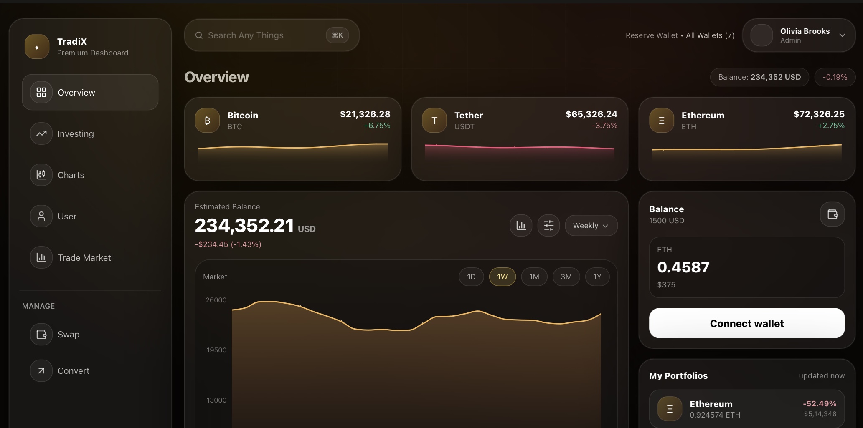Viewport: 863px width, 428px height.
Task: Open the Weekly period dropdown
Action: point(591,226)
